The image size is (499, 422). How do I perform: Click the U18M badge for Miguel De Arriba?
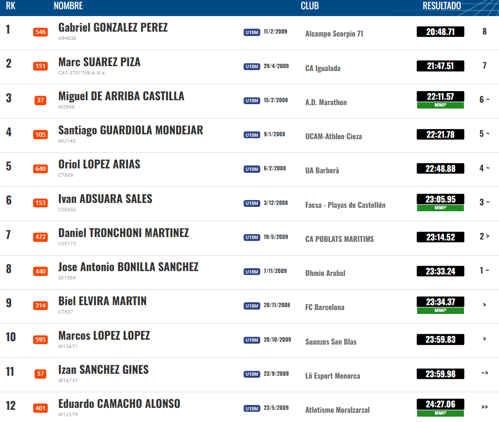pos(252,101)
